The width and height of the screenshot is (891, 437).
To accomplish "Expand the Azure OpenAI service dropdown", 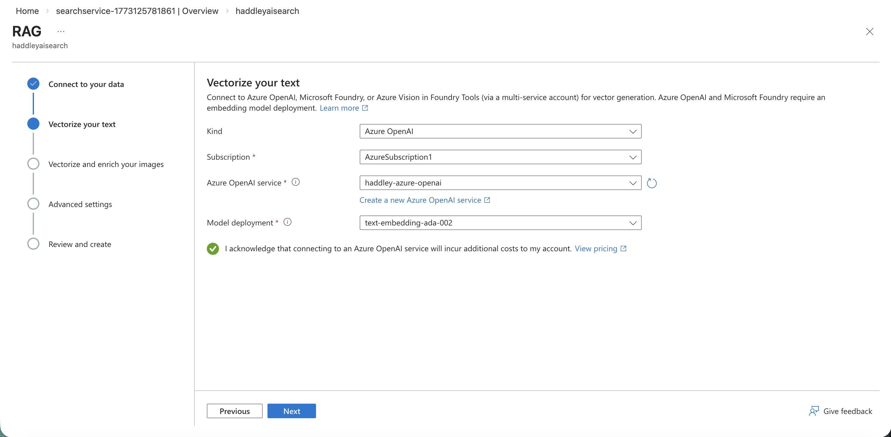I will tap(500, 183).
